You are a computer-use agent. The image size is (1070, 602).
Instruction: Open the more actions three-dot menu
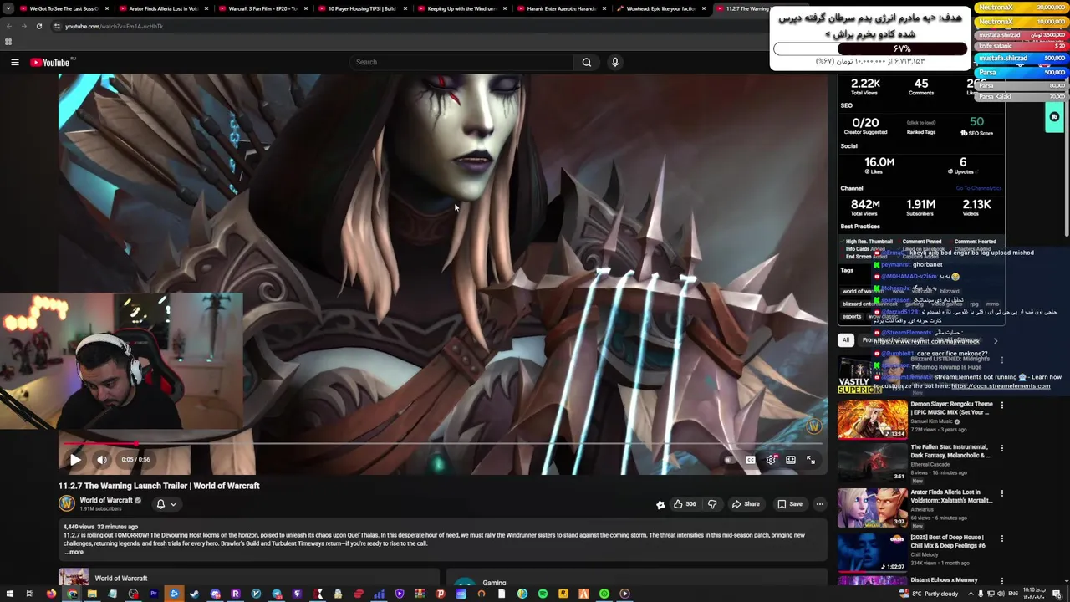coord(820,504)
